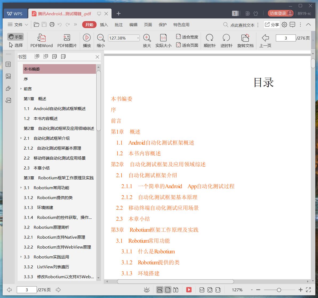Add a new bookmark

54,56
